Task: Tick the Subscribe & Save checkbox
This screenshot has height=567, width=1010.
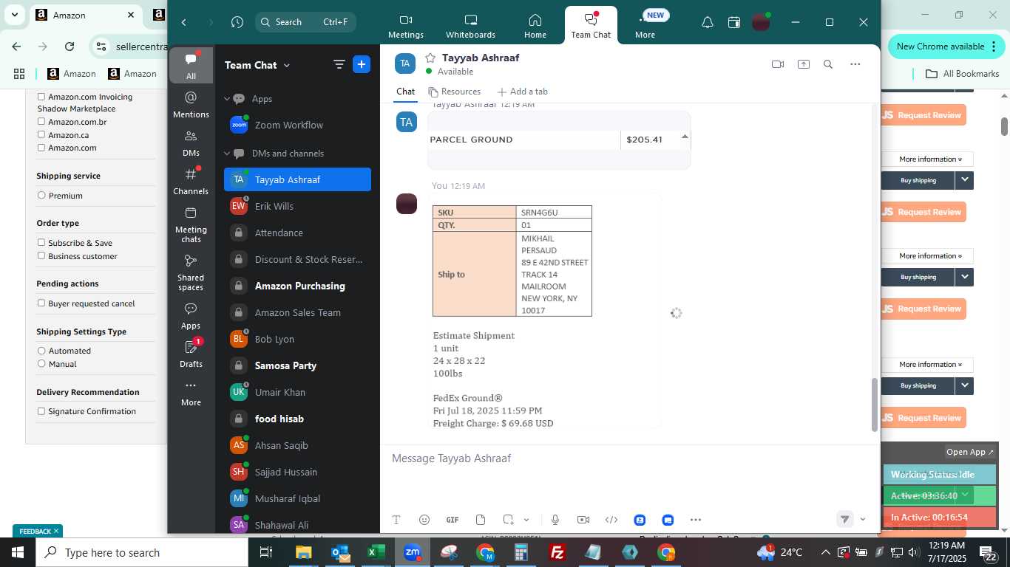Action: click(x=41, y=243)
